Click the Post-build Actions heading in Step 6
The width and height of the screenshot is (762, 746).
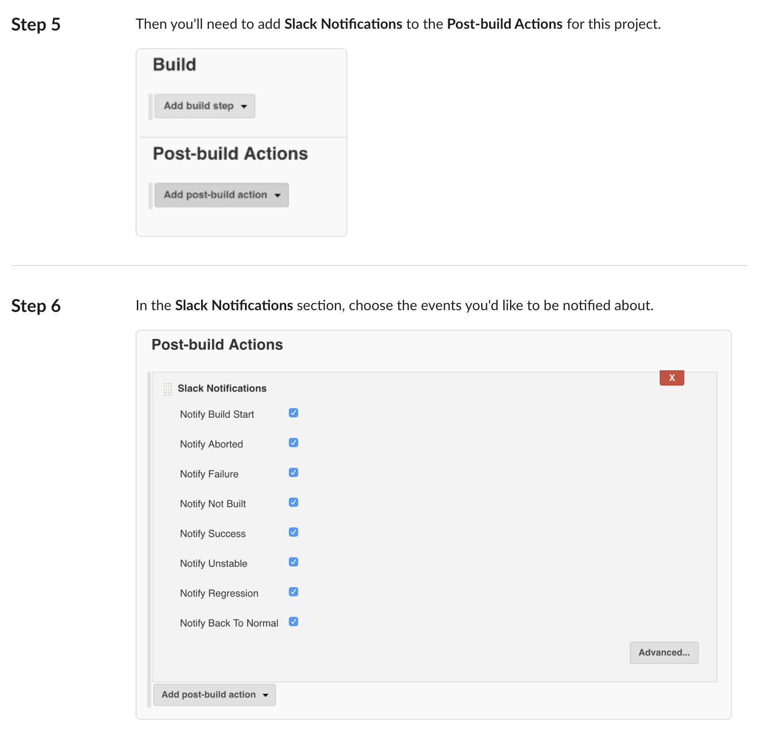click(x=217, y=345)
